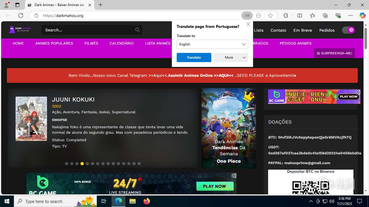Open the Windows Start menu
The width and height of the screenshot is (369, 207).
coord(7,201)
